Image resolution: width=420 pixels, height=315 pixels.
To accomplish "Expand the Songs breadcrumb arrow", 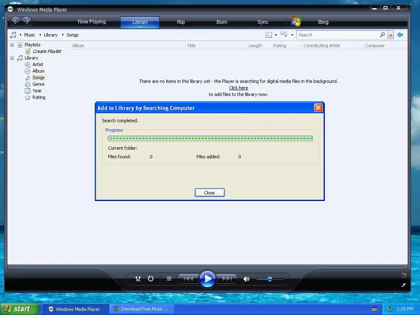I will click(x=63, y=35).
